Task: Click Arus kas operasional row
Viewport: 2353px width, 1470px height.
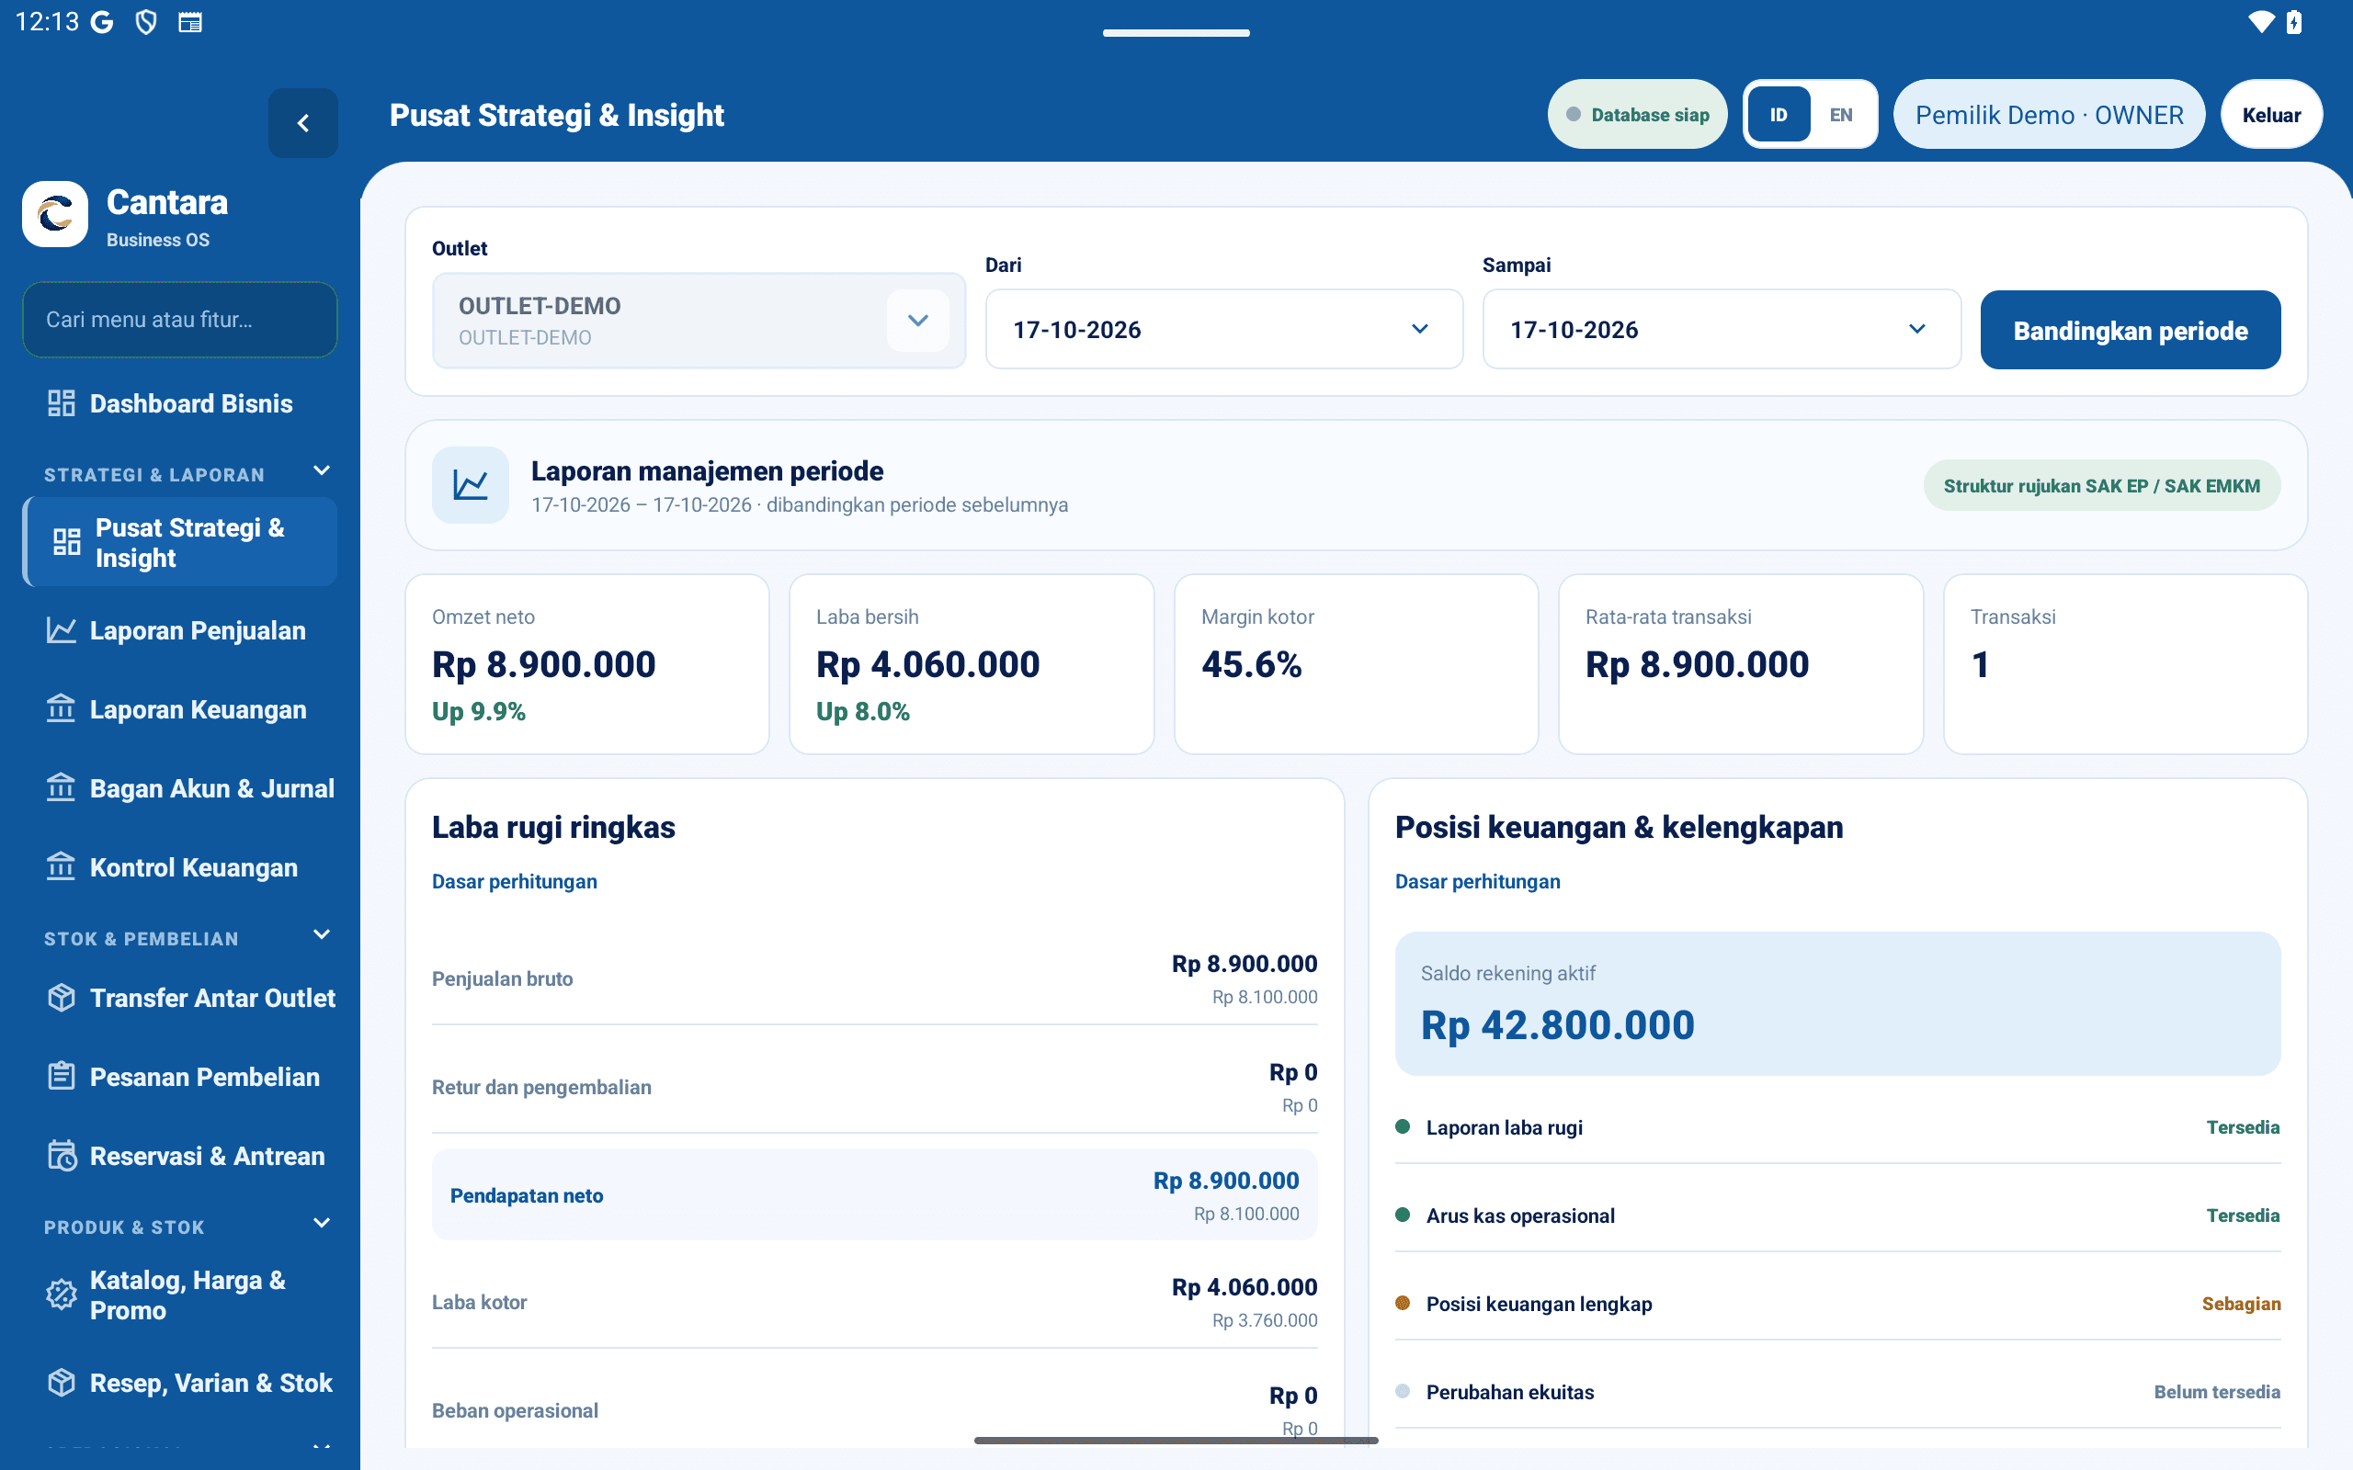Action: pos(1836,1216)
